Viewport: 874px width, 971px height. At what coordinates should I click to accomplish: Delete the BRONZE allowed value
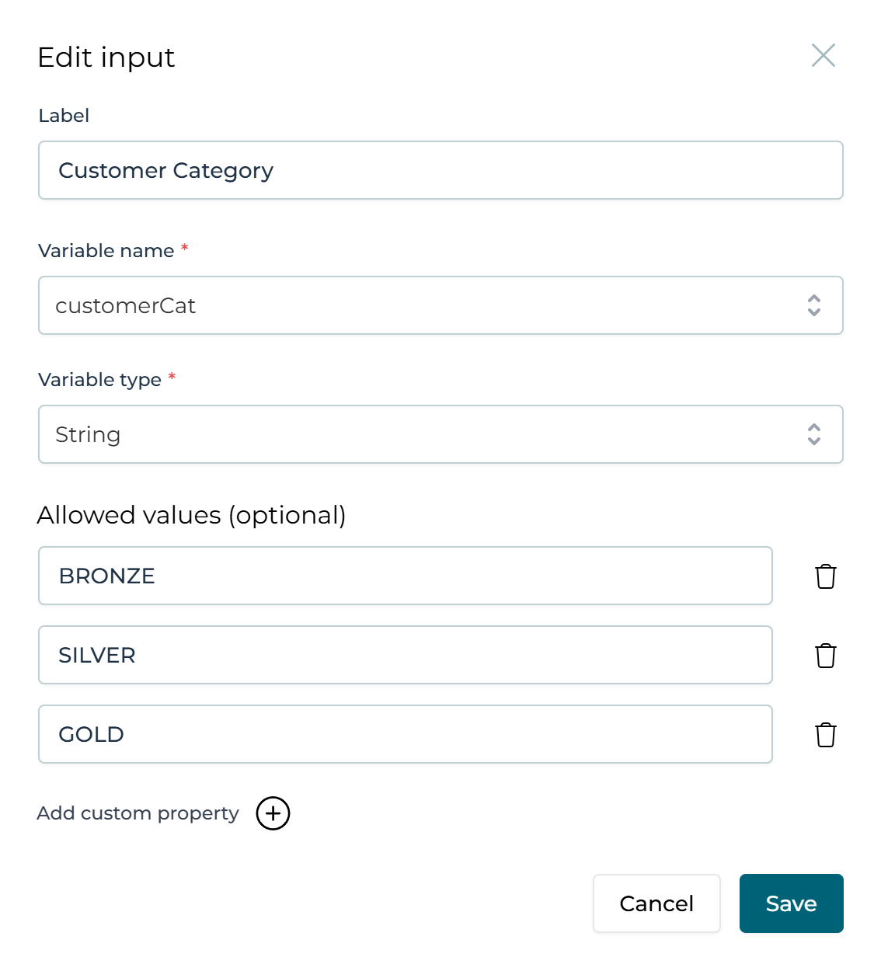pos(825,576)
